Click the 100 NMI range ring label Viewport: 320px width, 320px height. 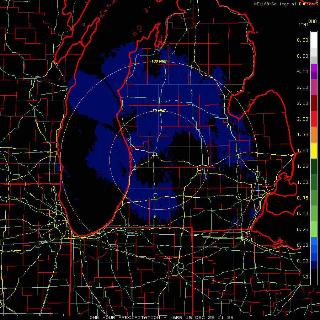[x=159, y=61]
